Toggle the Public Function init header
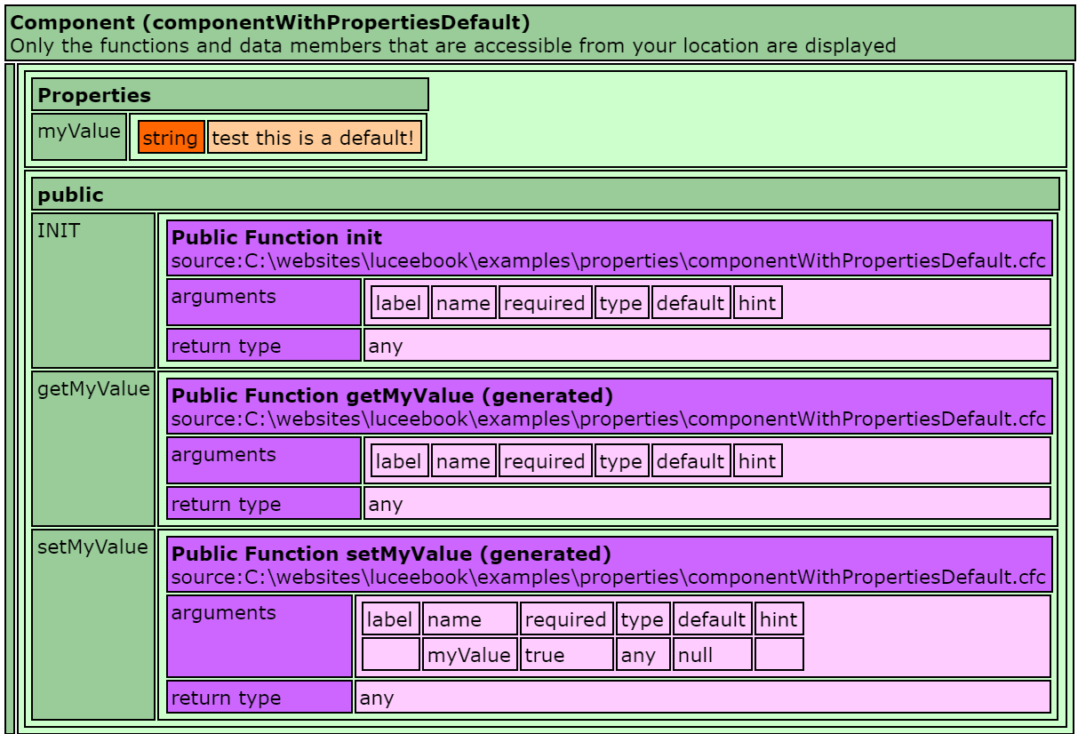Screen dimensions: 1078x734 coord(610,249)
